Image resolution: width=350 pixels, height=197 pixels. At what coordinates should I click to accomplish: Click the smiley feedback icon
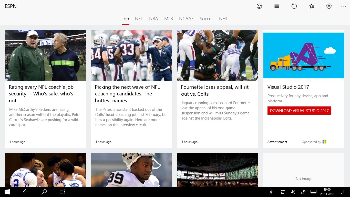pos(259,6)
